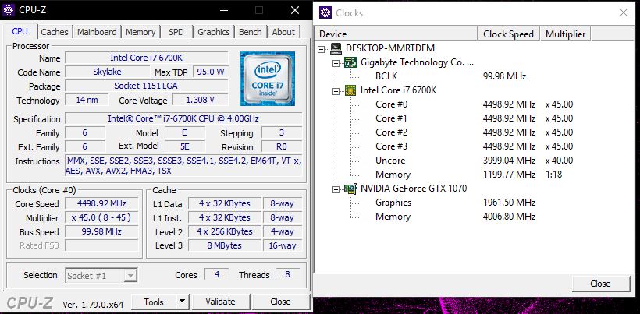
Task: Select the Core #1 tree row
Action: (x=392, y=118)
